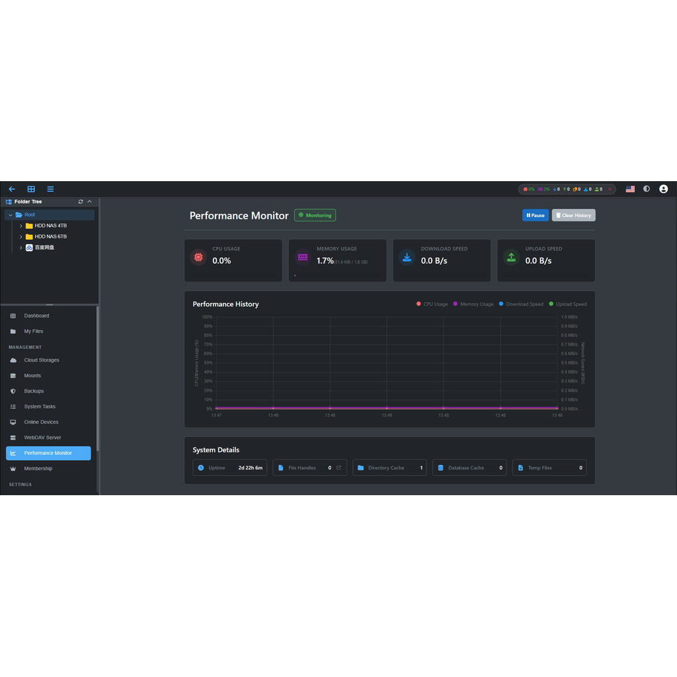Pause performance monitoring
This screenshot has width=677, height=677.
(x=536, y=215)
